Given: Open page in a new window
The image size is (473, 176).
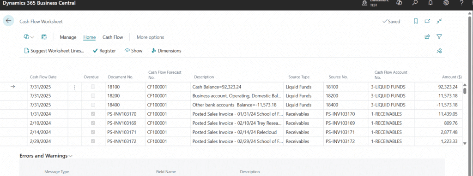Looking at the screenshot, I should coord(427,21).
